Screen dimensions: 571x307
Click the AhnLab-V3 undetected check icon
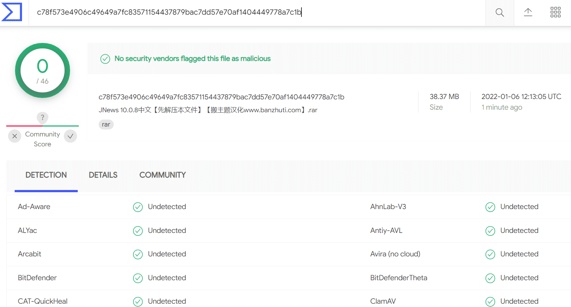(490, 207)
